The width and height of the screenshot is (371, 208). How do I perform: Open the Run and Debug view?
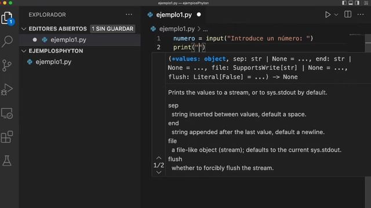point(7,90)
